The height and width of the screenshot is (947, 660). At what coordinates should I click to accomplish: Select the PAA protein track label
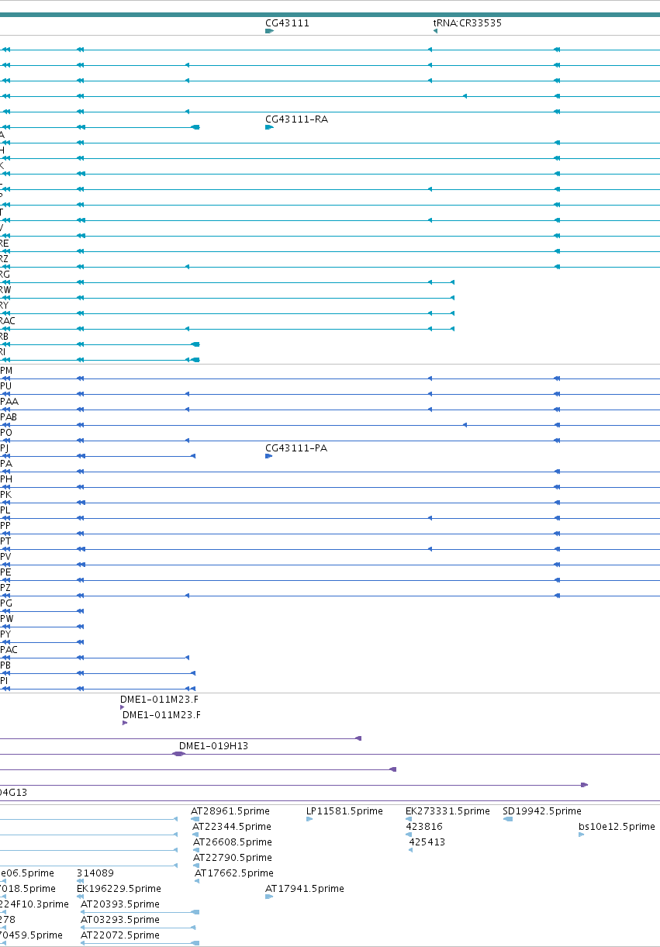[9, 402]
